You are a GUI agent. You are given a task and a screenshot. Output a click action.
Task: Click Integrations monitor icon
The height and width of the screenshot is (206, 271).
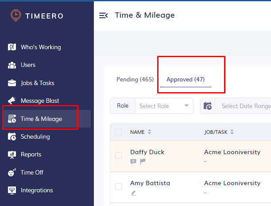click(12, 190)
